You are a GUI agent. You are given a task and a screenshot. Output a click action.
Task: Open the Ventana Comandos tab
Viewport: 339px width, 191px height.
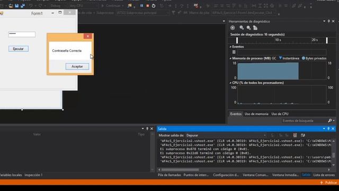(255, 175)
